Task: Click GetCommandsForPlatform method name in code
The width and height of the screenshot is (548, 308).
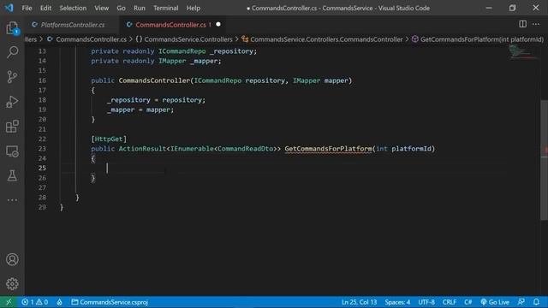Action: click(328, 149)
